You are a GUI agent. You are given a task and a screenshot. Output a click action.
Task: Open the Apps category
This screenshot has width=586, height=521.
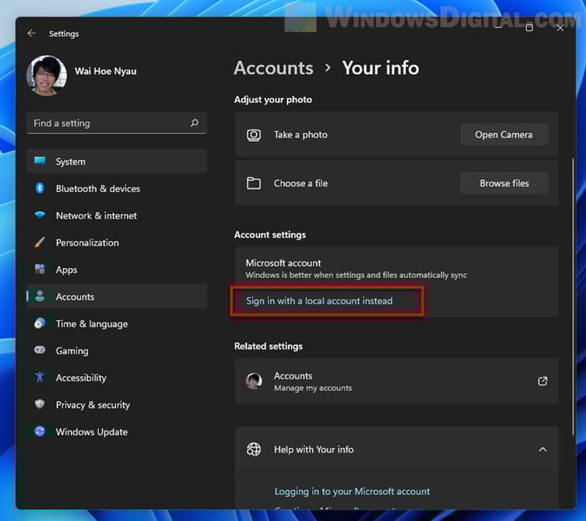116,269
